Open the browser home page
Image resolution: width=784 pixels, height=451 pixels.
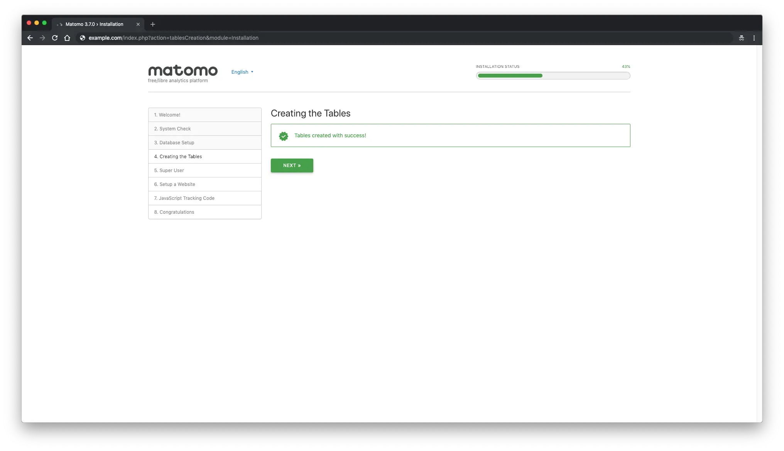(67, 38)
